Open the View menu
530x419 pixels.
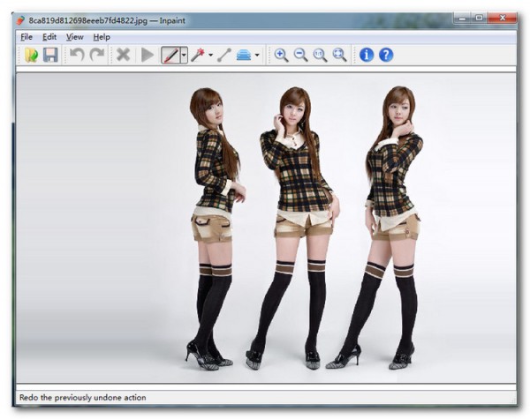pyautogui.click(x=74, y=37)
